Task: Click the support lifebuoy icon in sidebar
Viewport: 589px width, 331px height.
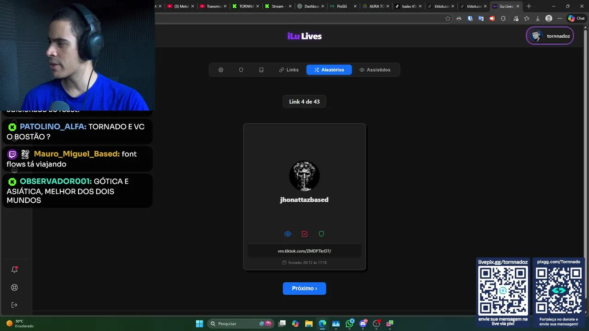Action: coord(14,287)
